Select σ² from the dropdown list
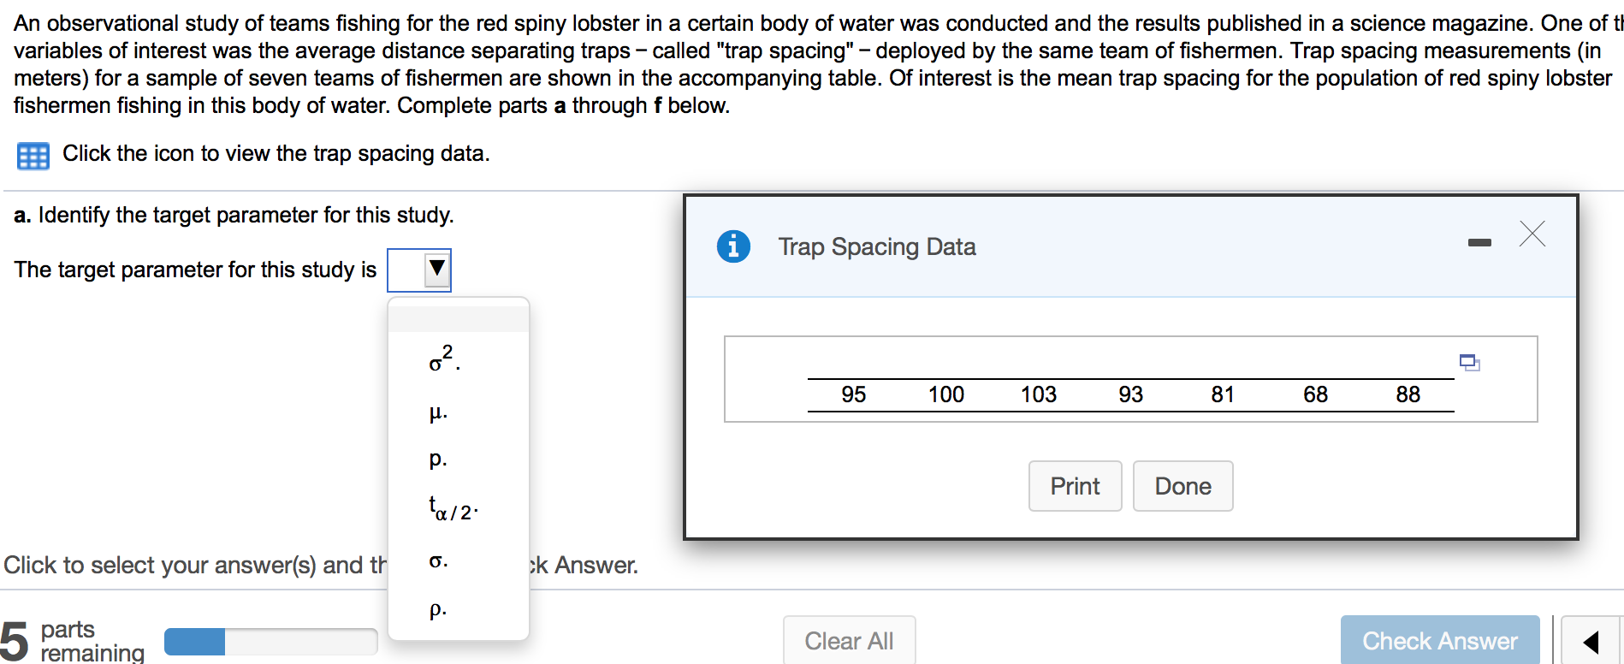The height and width of the screenshot is (664, 1624). pos(445,359)
